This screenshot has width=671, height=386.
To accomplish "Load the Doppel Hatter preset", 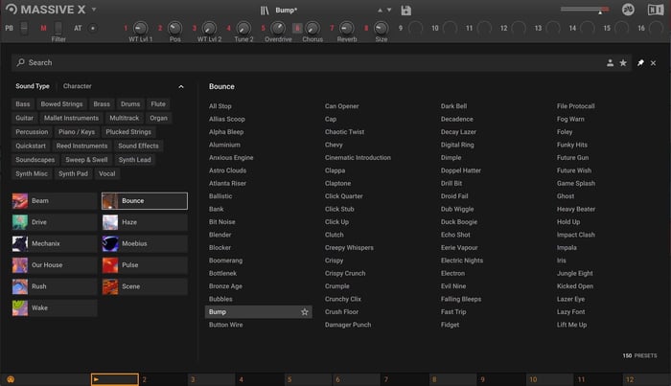I will [x=461, y=170].
